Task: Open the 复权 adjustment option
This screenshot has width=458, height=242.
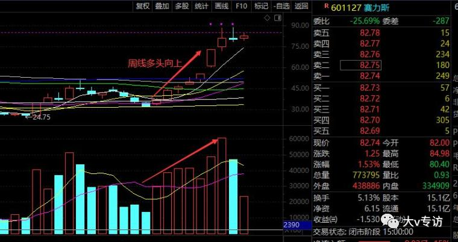Action: pos(143,6)
